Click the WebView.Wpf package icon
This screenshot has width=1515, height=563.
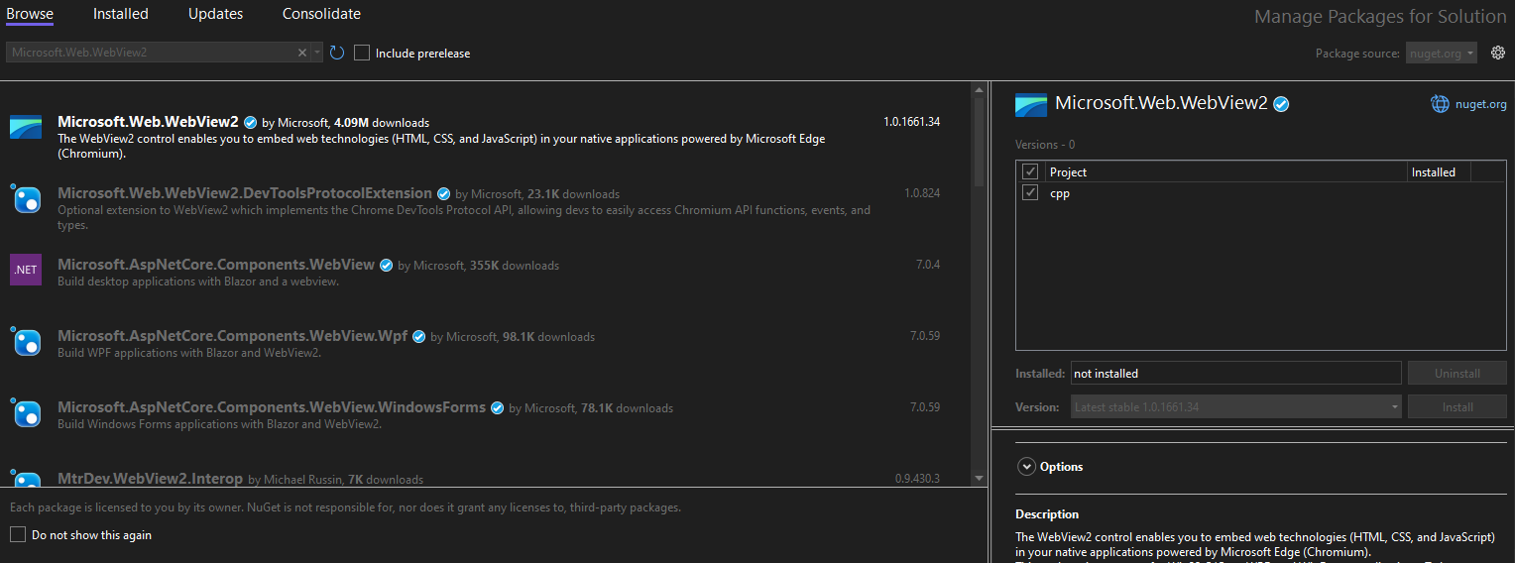26,342
